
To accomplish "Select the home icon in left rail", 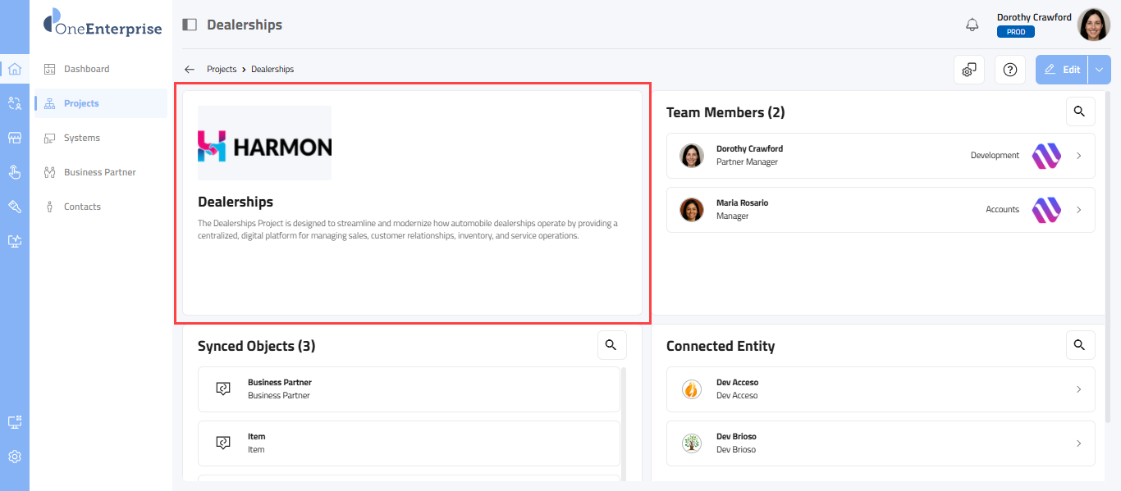I will click(15, 69).
